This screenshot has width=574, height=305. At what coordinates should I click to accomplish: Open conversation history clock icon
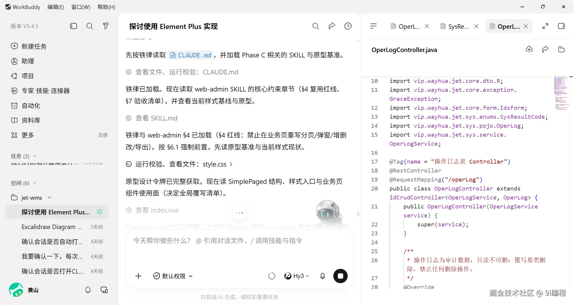click(x=348, y=26)
